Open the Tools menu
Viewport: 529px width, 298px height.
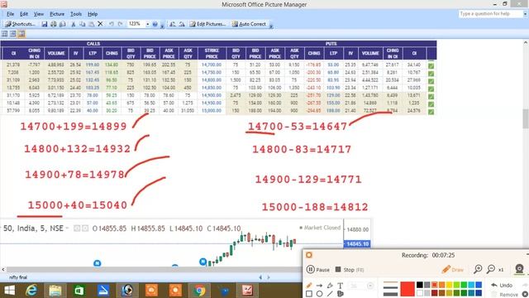pos(76,14)
